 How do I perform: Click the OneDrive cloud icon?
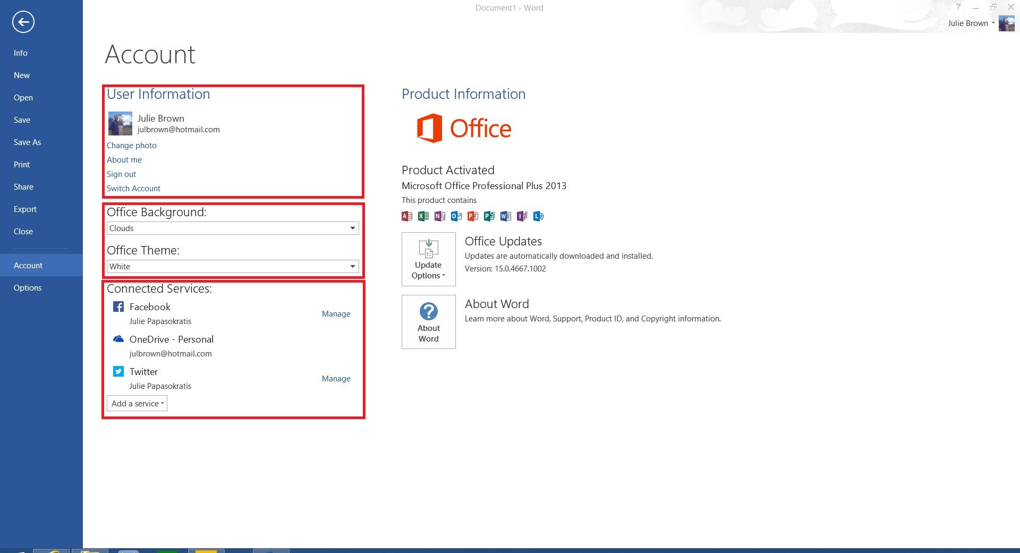(118, 339)
